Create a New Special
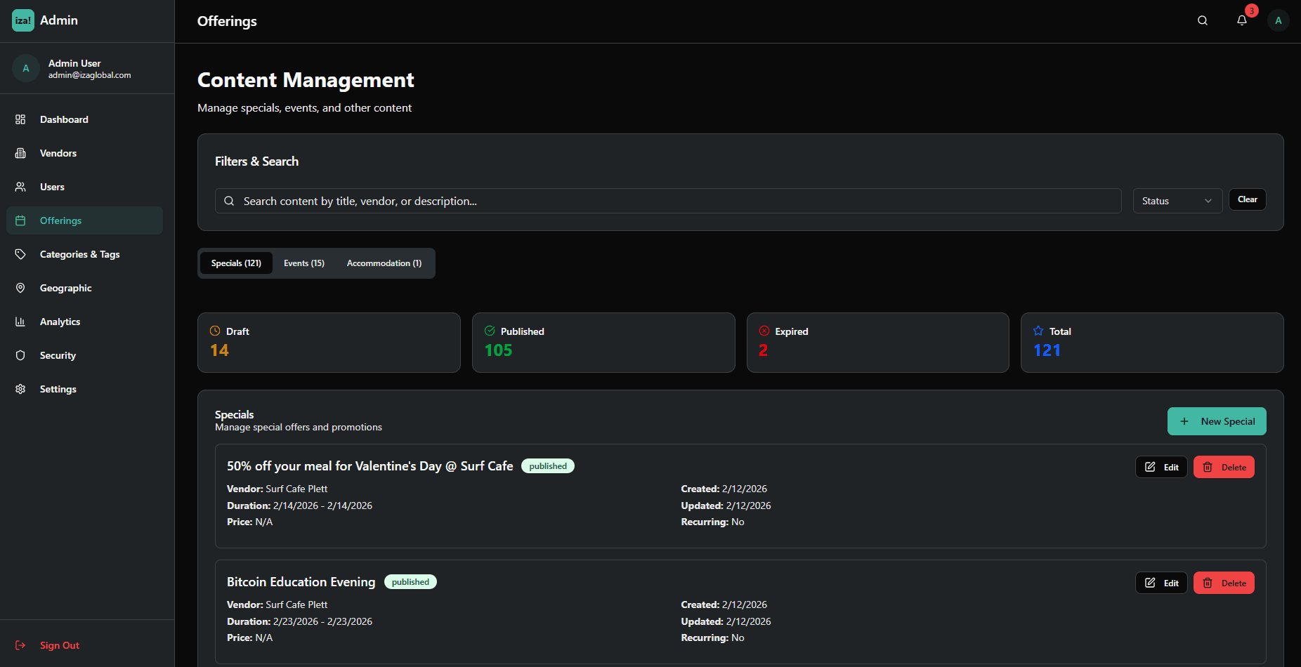Viewport: 1301px width, 667px height. tap(1216, 421)
